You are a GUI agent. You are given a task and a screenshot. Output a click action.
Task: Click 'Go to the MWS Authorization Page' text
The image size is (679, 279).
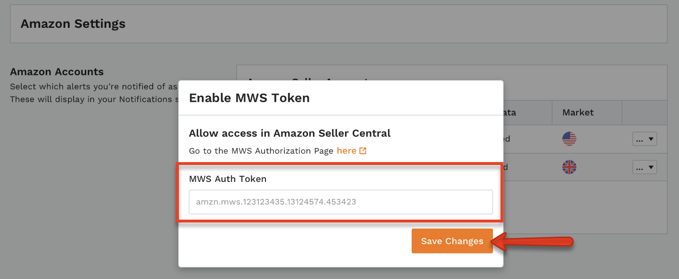[262, 151]
